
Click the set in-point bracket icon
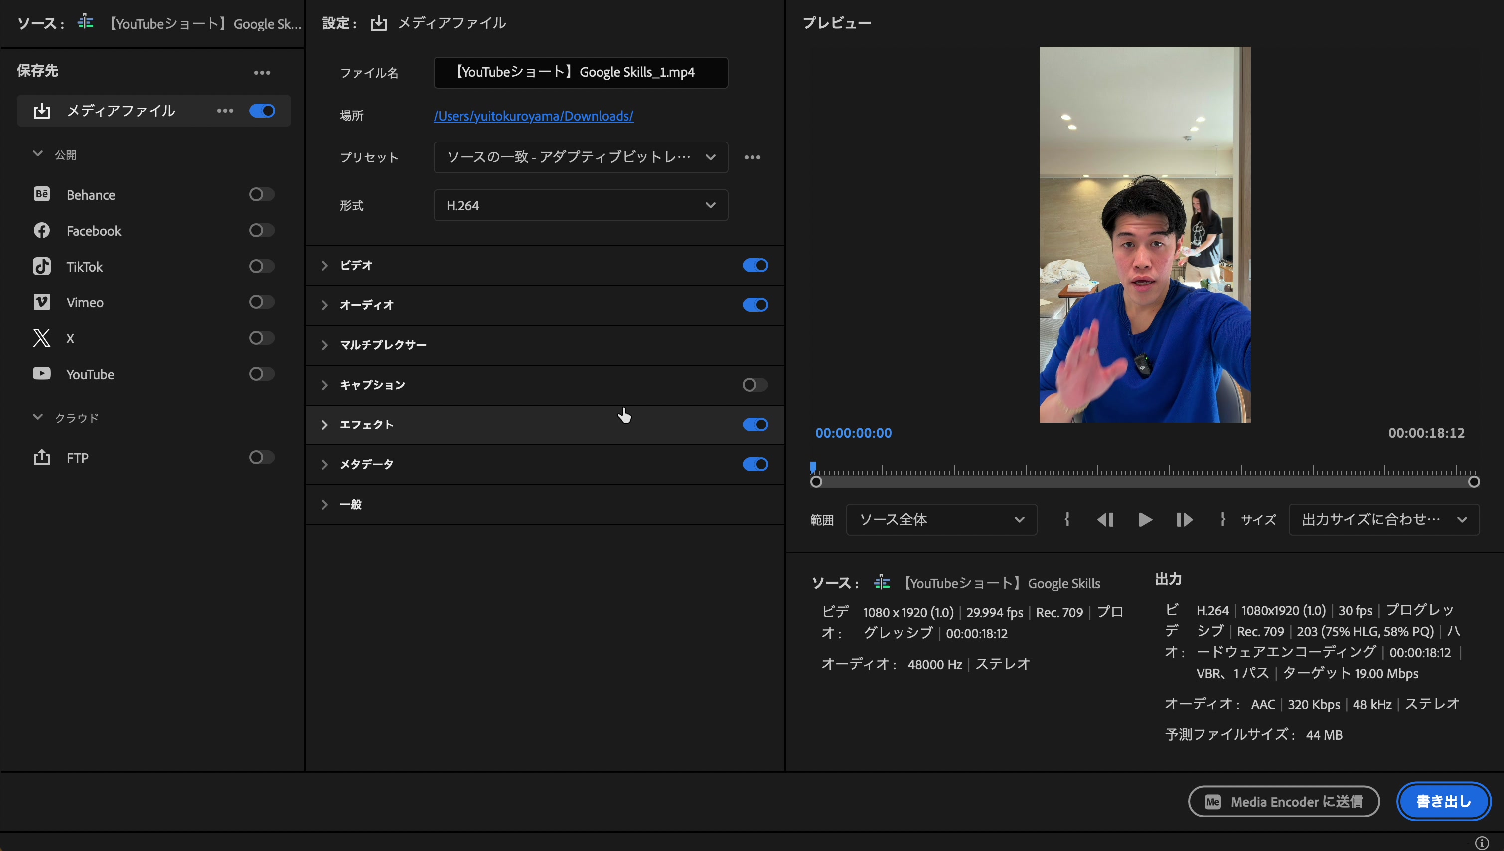[1067, 519]
